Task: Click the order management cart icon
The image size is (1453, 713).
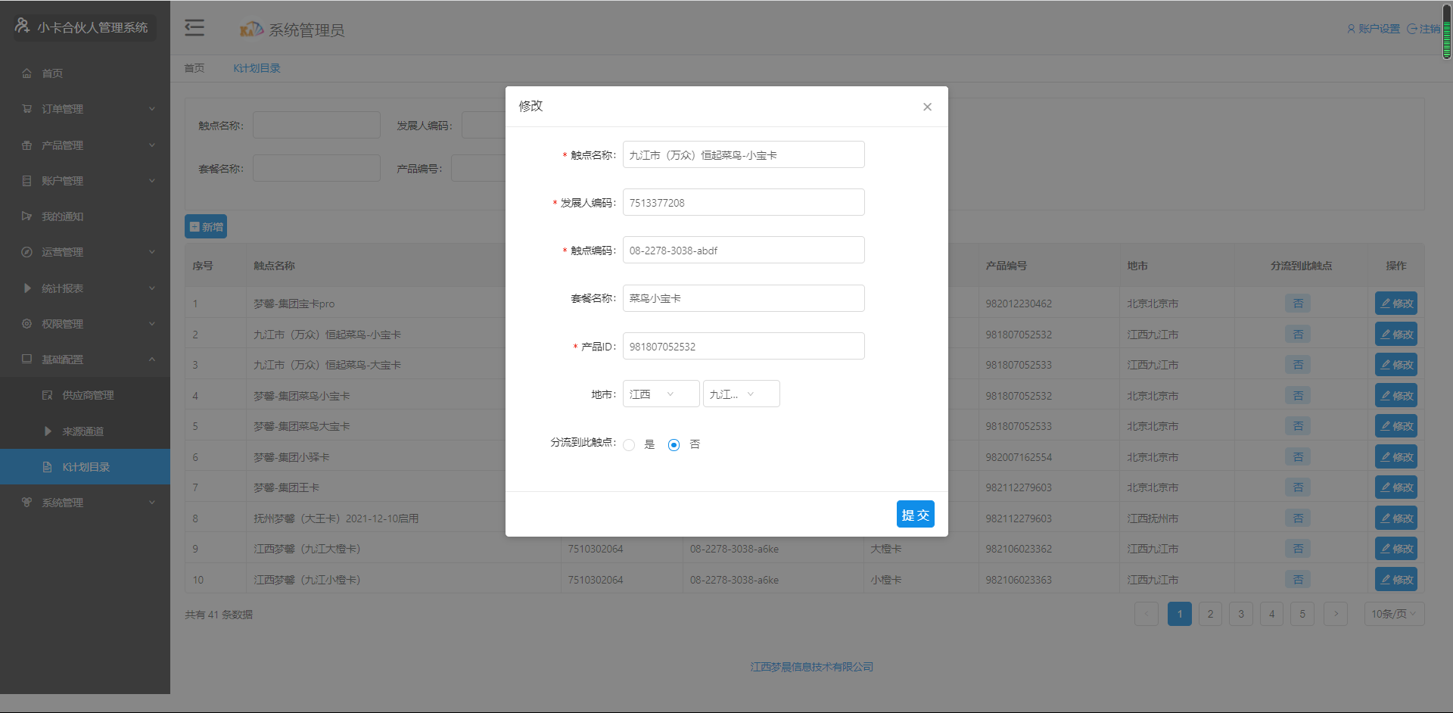Action: pos(27,109)
